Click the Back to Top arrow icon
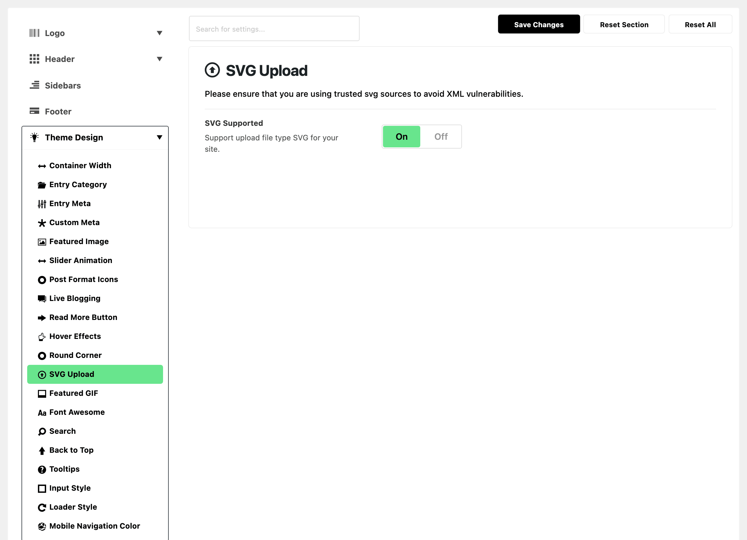Image resolution: width=747 pixels, height=540 pixels. (42, 451)
